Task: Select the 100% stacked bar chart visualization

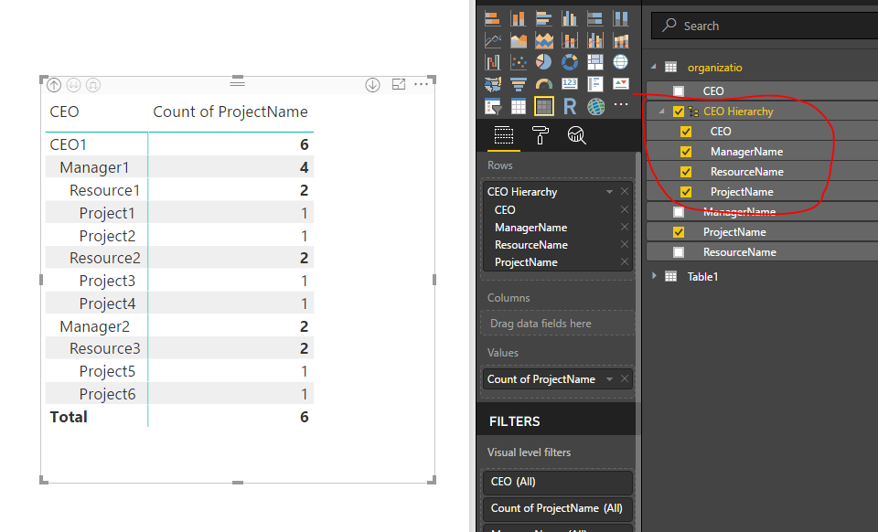Action: pyautogui.click(x=594, y=18)
